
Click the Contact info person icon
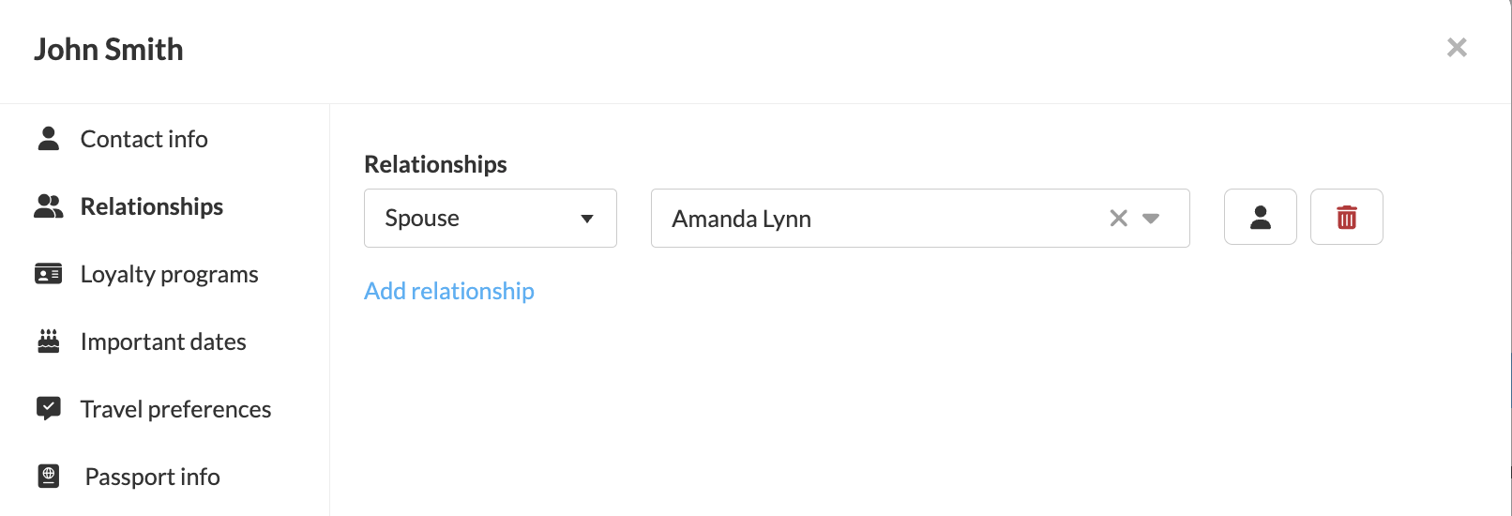[49, 139]
